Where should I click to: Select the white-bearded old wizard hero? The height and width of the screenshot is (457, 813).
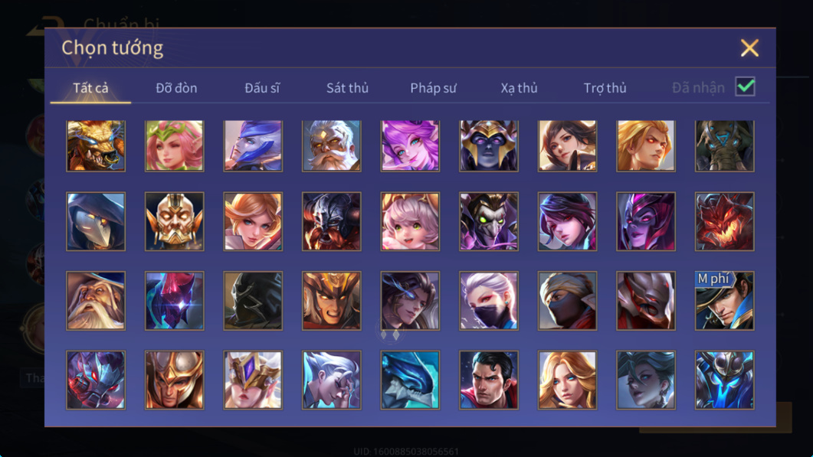[x=96, y=301]
